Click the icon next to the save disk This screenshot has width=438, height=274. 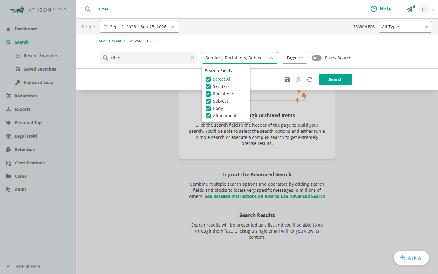pos(298,79)
